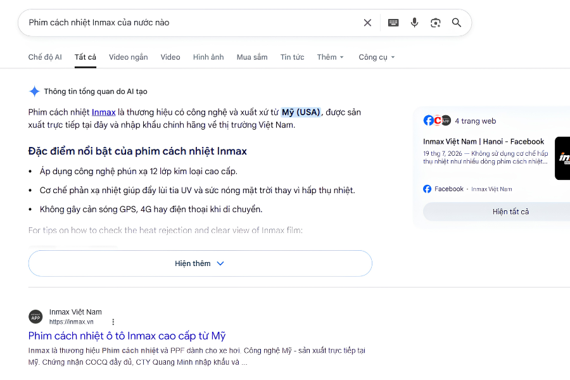
Task: Search by image with the Lens camera icon
Action: point(436,23)
